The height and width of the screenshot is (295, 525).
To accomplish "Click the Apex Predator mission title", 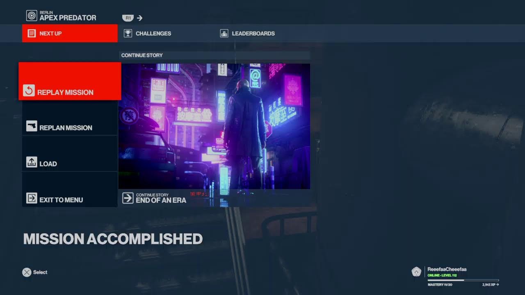I will tap(68, 18).
